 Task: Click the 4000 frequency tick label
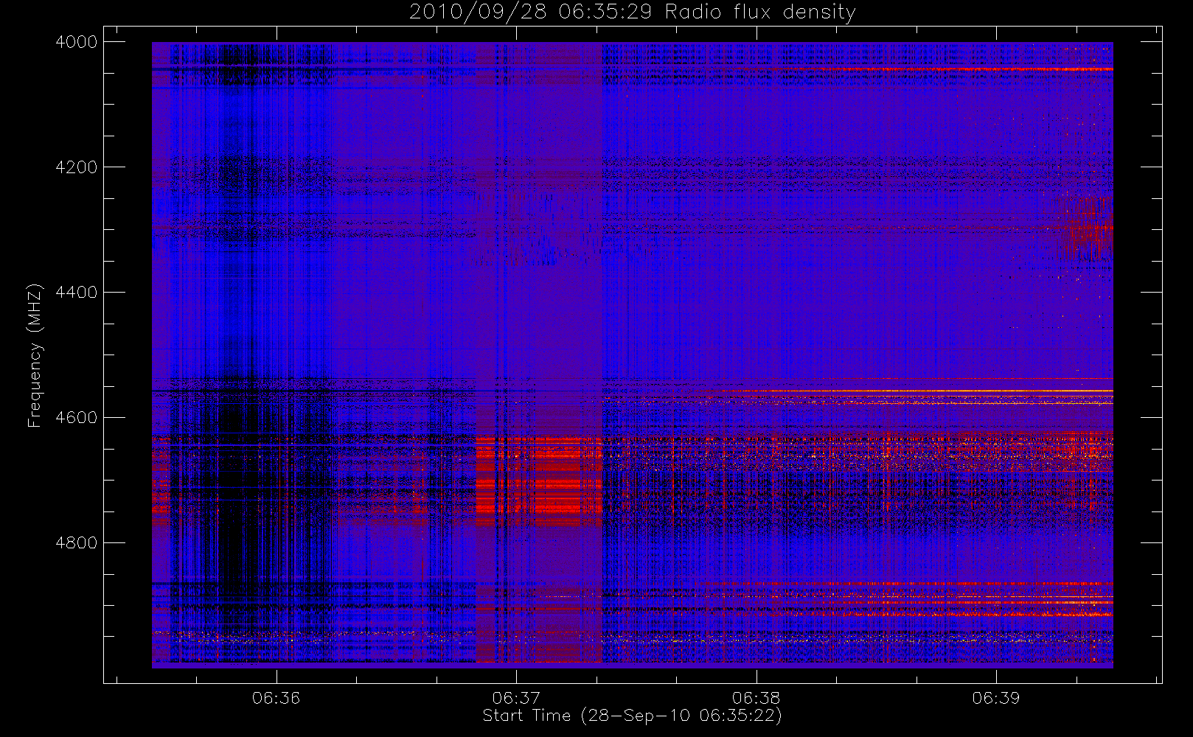77,42
